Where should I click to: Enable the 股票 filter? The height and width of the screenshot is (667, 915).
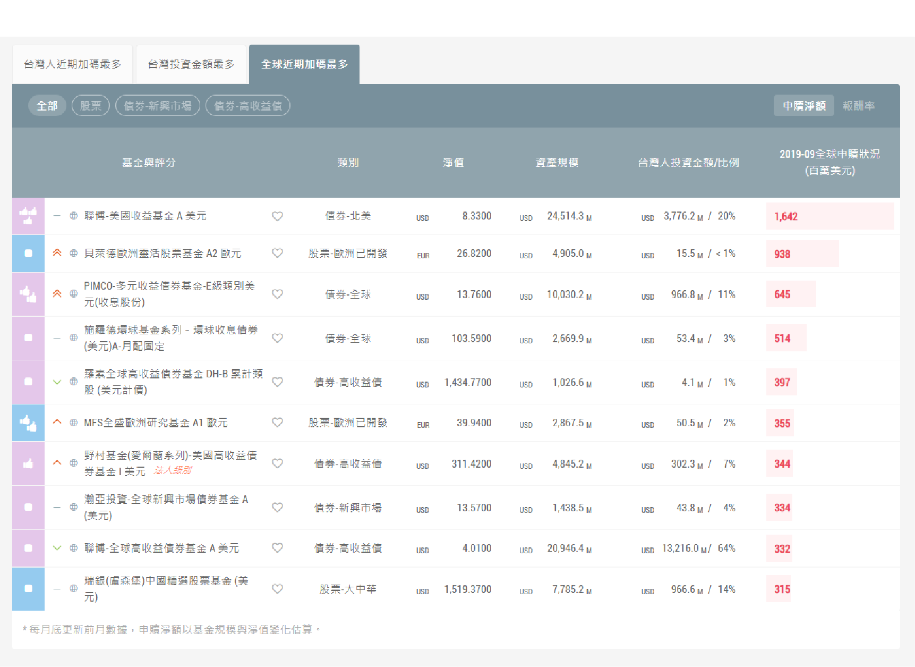[x=90, y=105]
